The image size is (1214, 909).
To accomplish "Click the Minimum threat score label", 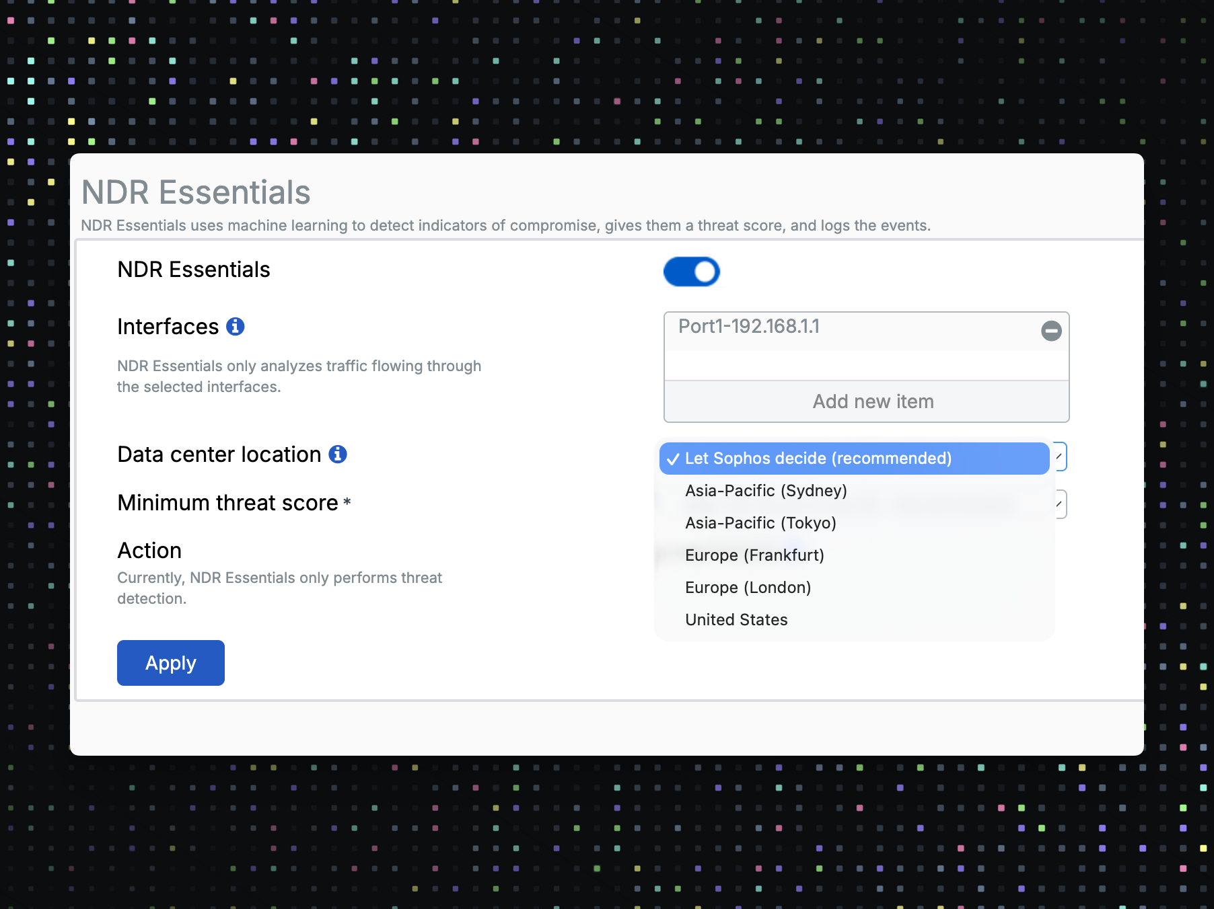I will pos(227,503).
